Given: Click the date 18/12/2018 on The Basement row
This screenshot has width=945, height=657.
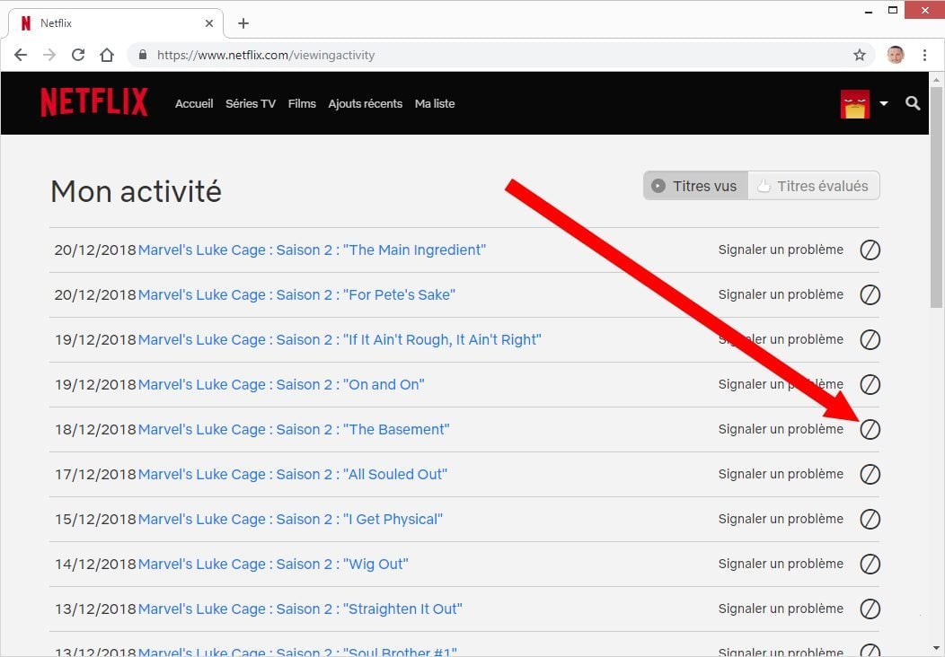Looking at the screenshot, I should click(x=95, y=429).
